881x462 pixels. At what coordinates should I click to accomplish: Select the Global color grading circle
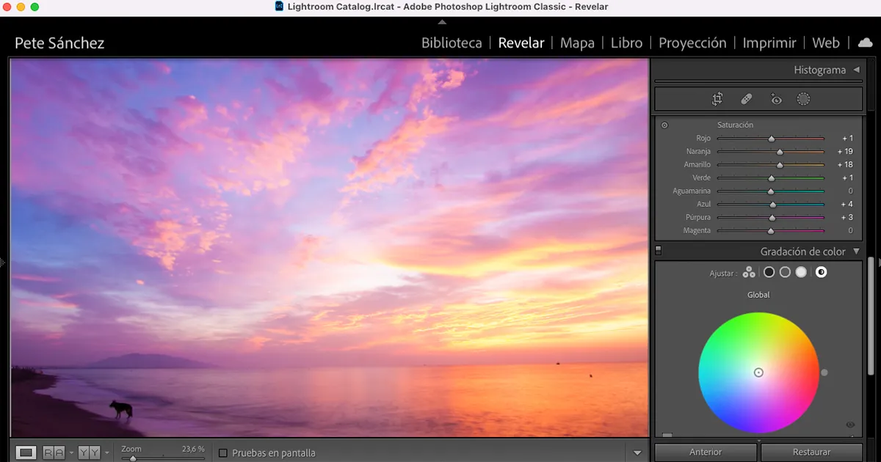(x=822, y=272)
